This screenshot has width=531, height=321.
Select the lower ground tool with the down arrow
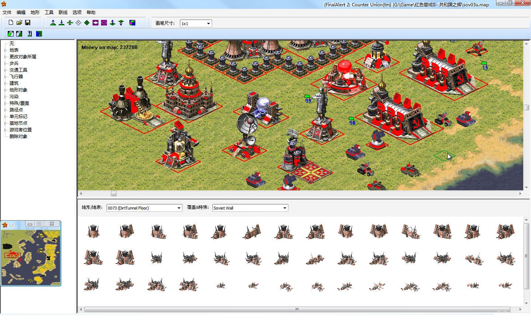click(62, 23)
